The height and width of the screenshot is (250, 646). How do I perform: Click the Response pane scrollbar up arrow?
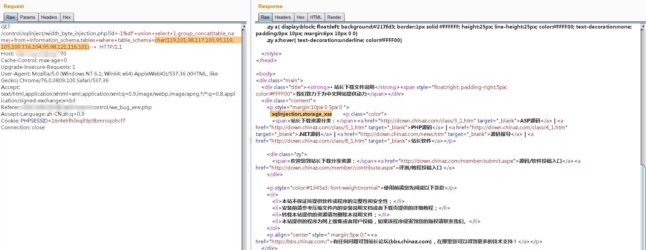point(643,26)
